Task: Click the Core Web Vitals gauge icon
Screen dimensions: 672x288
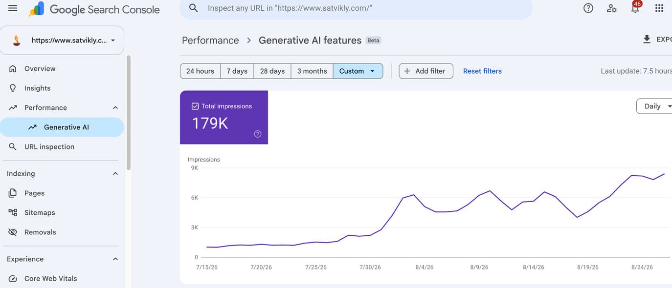Action: [x=13, y=278]
